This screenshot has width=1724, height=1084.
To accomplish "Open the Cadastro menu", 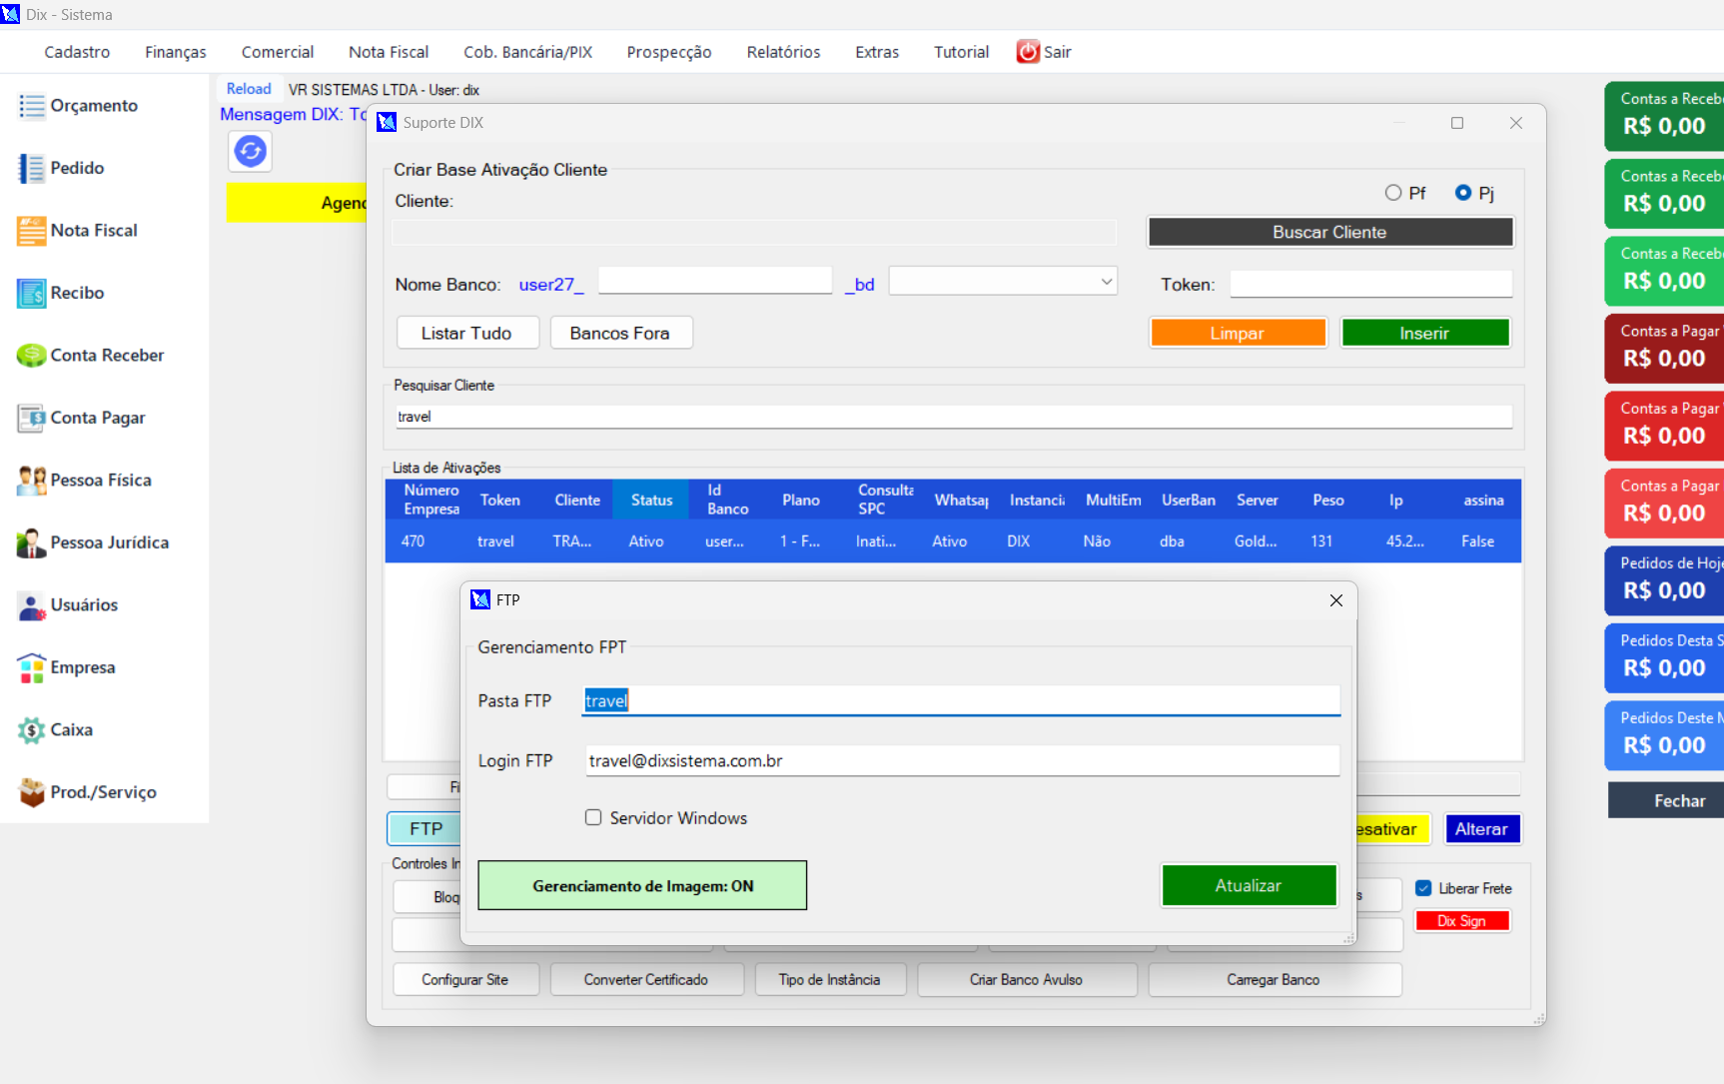I will (77, 52).
